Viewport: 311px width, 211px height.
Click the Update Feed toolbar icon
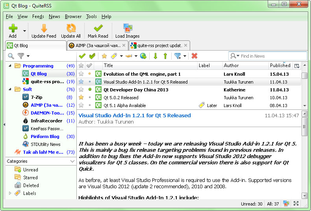(x=44, y=31)
